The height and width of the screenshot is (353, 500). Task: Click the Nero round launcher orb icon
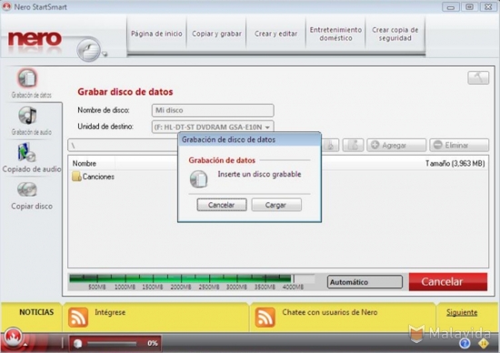89,49
